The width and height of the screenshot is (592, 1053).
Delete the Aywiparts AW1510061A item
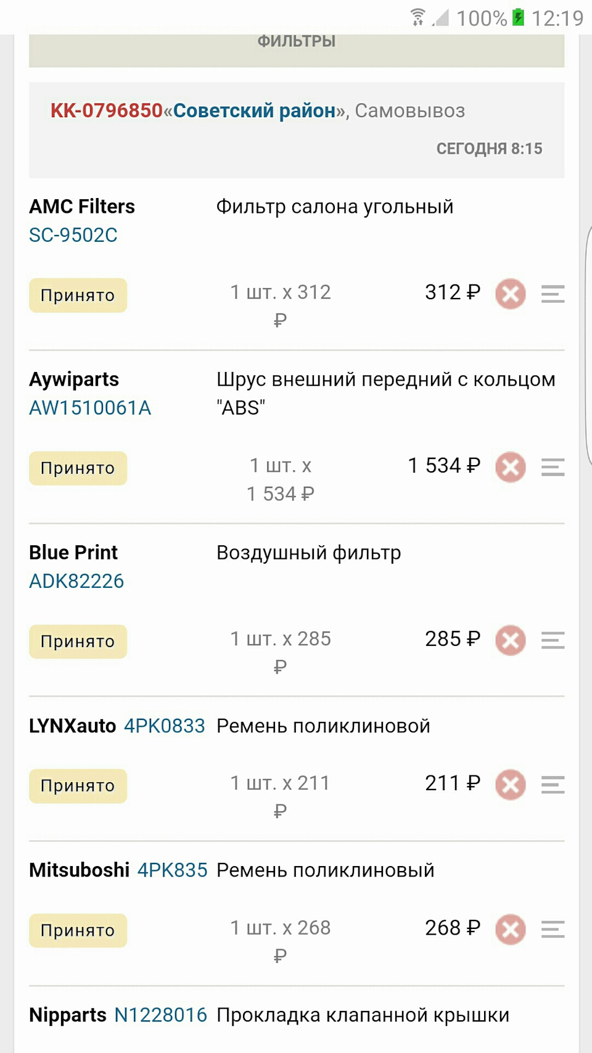(x=511, y=467)
